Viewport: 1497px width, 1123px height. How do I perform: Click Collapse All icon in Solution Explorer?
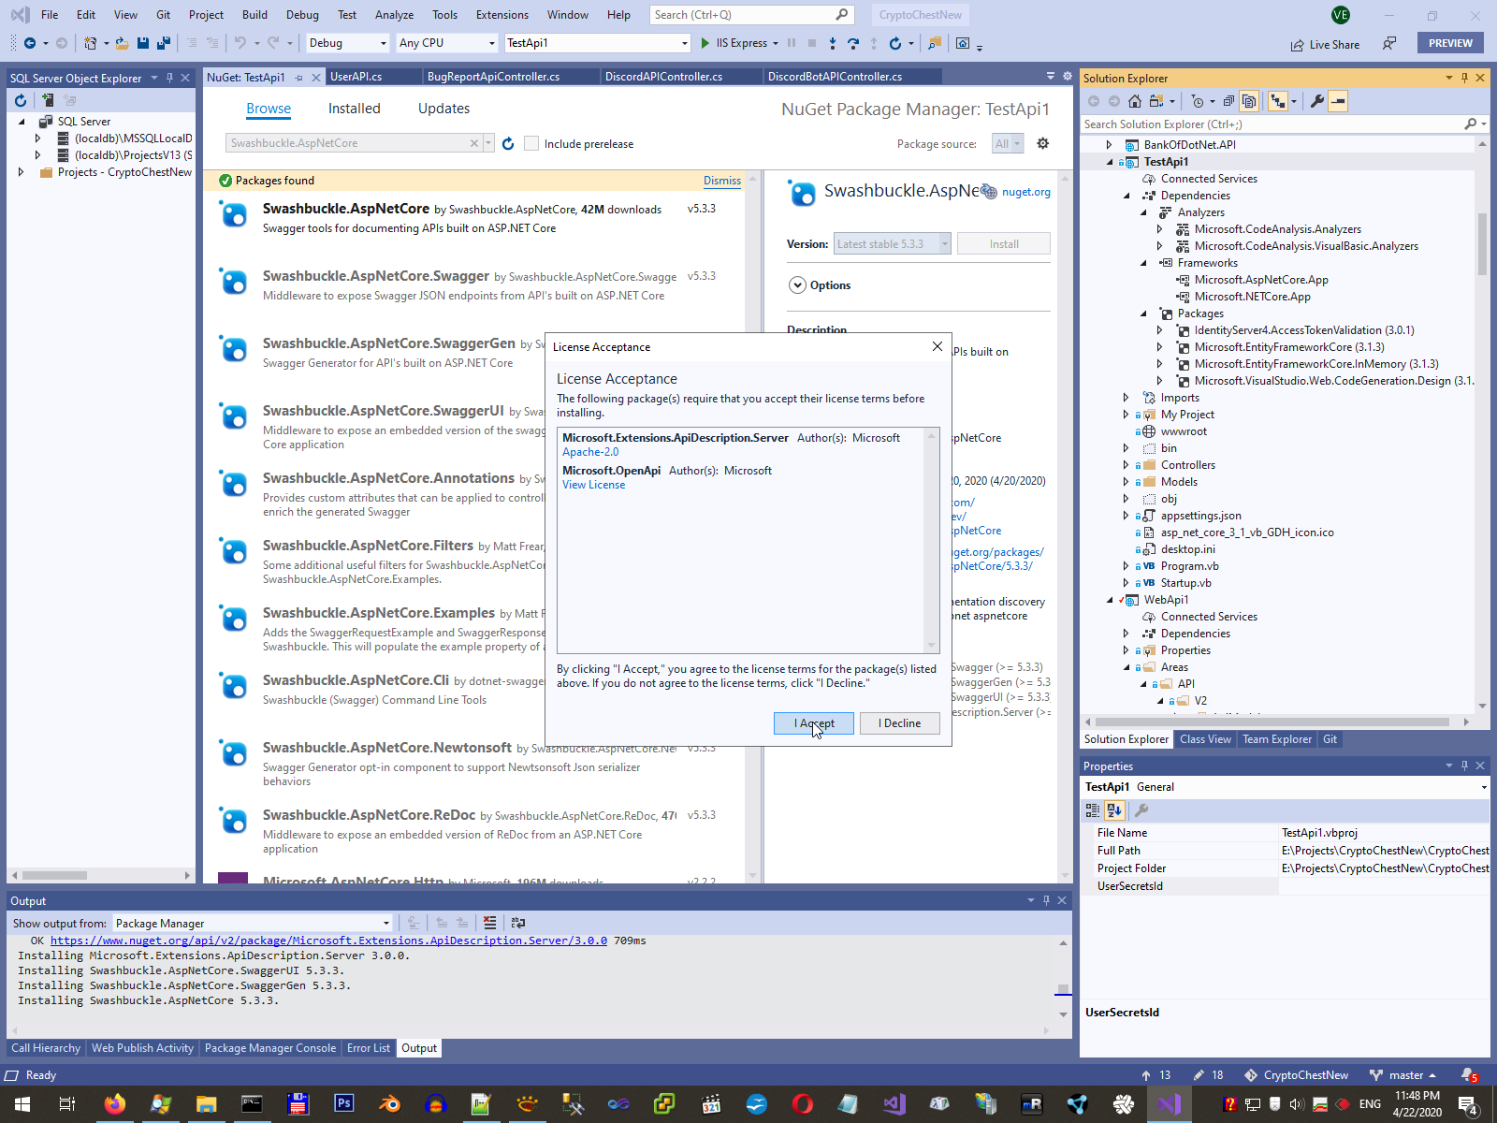tap(1228, 101)
